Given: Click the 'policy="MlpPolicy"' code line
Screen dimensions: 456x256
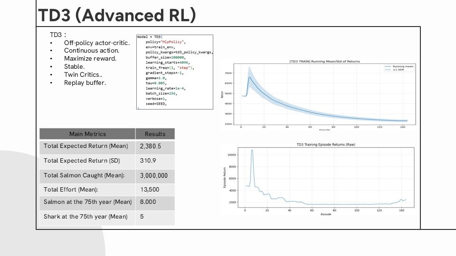Looking at the screenshot, I should click(165, 42).
